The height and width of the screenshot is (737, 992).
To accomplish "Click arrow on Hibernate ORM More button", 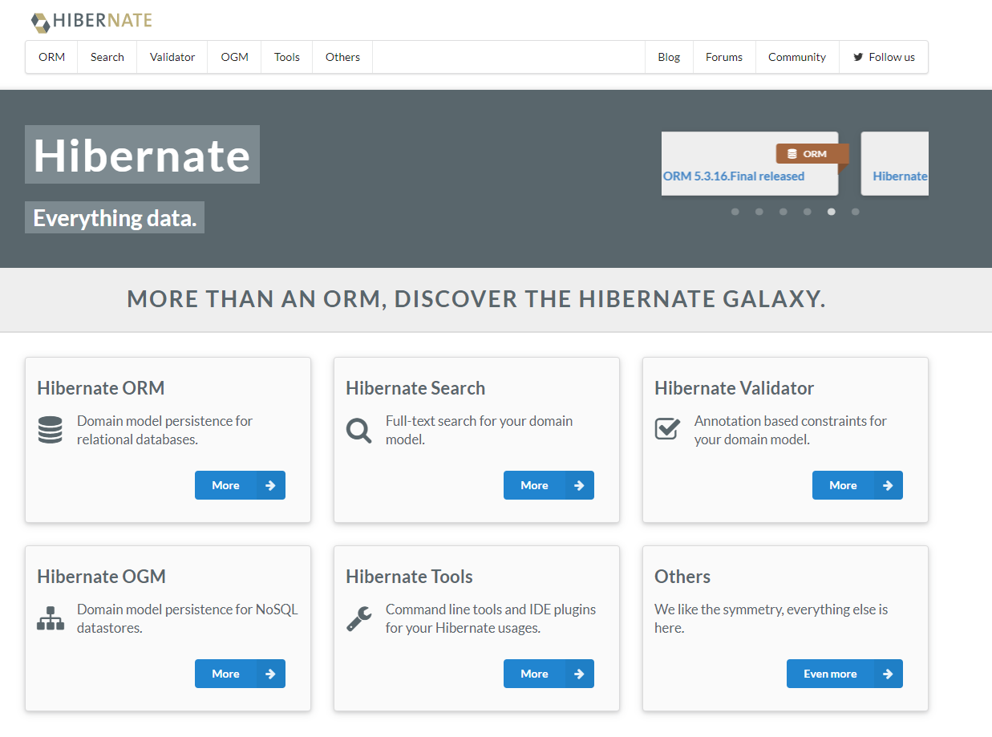I will 270,485.
